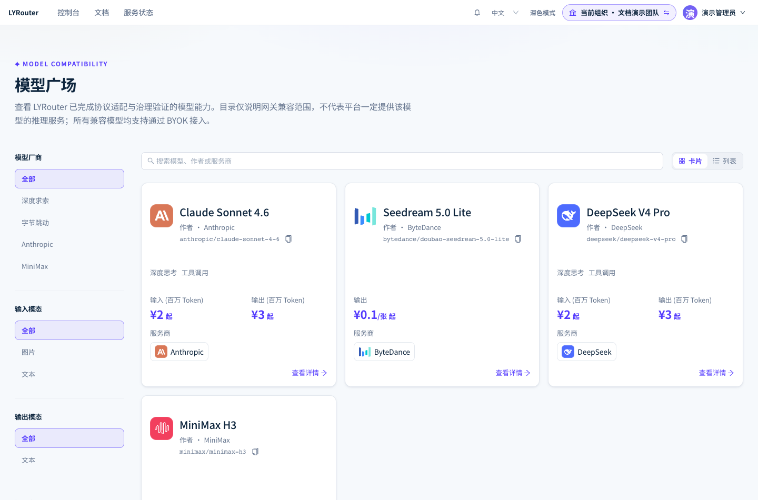The image size is (758, 500).
Task: View details of Claude Sonnet 4.6
Action: tap(310, 373)
